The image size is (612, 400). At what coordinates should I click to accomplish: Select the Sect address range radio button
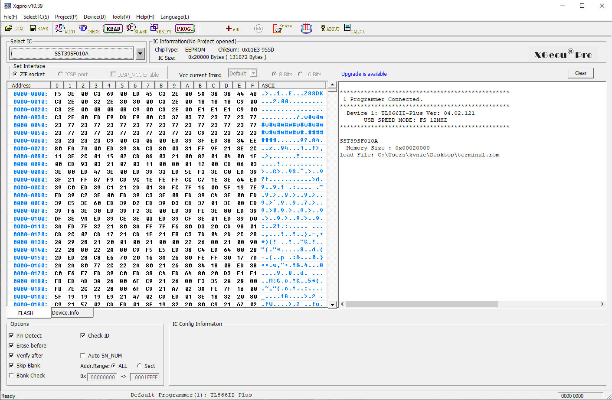[140, 366]
